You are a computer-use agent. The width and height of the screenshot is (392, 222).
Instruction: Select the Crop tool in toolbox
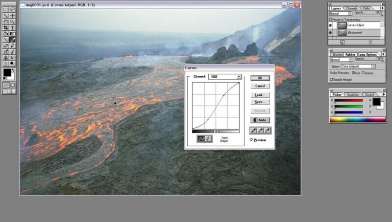click(6, 28)
